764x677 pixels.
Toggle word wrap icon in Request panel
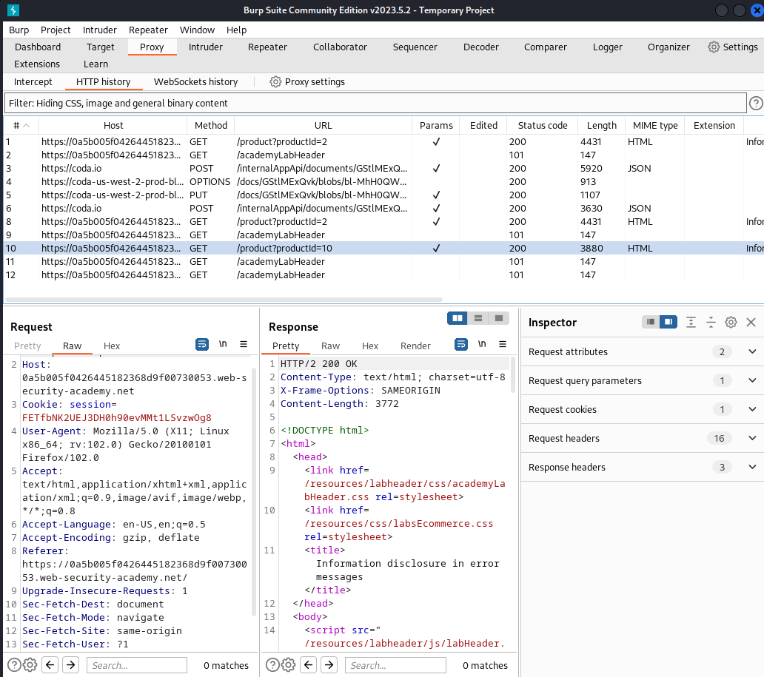(x=201, y=344)
